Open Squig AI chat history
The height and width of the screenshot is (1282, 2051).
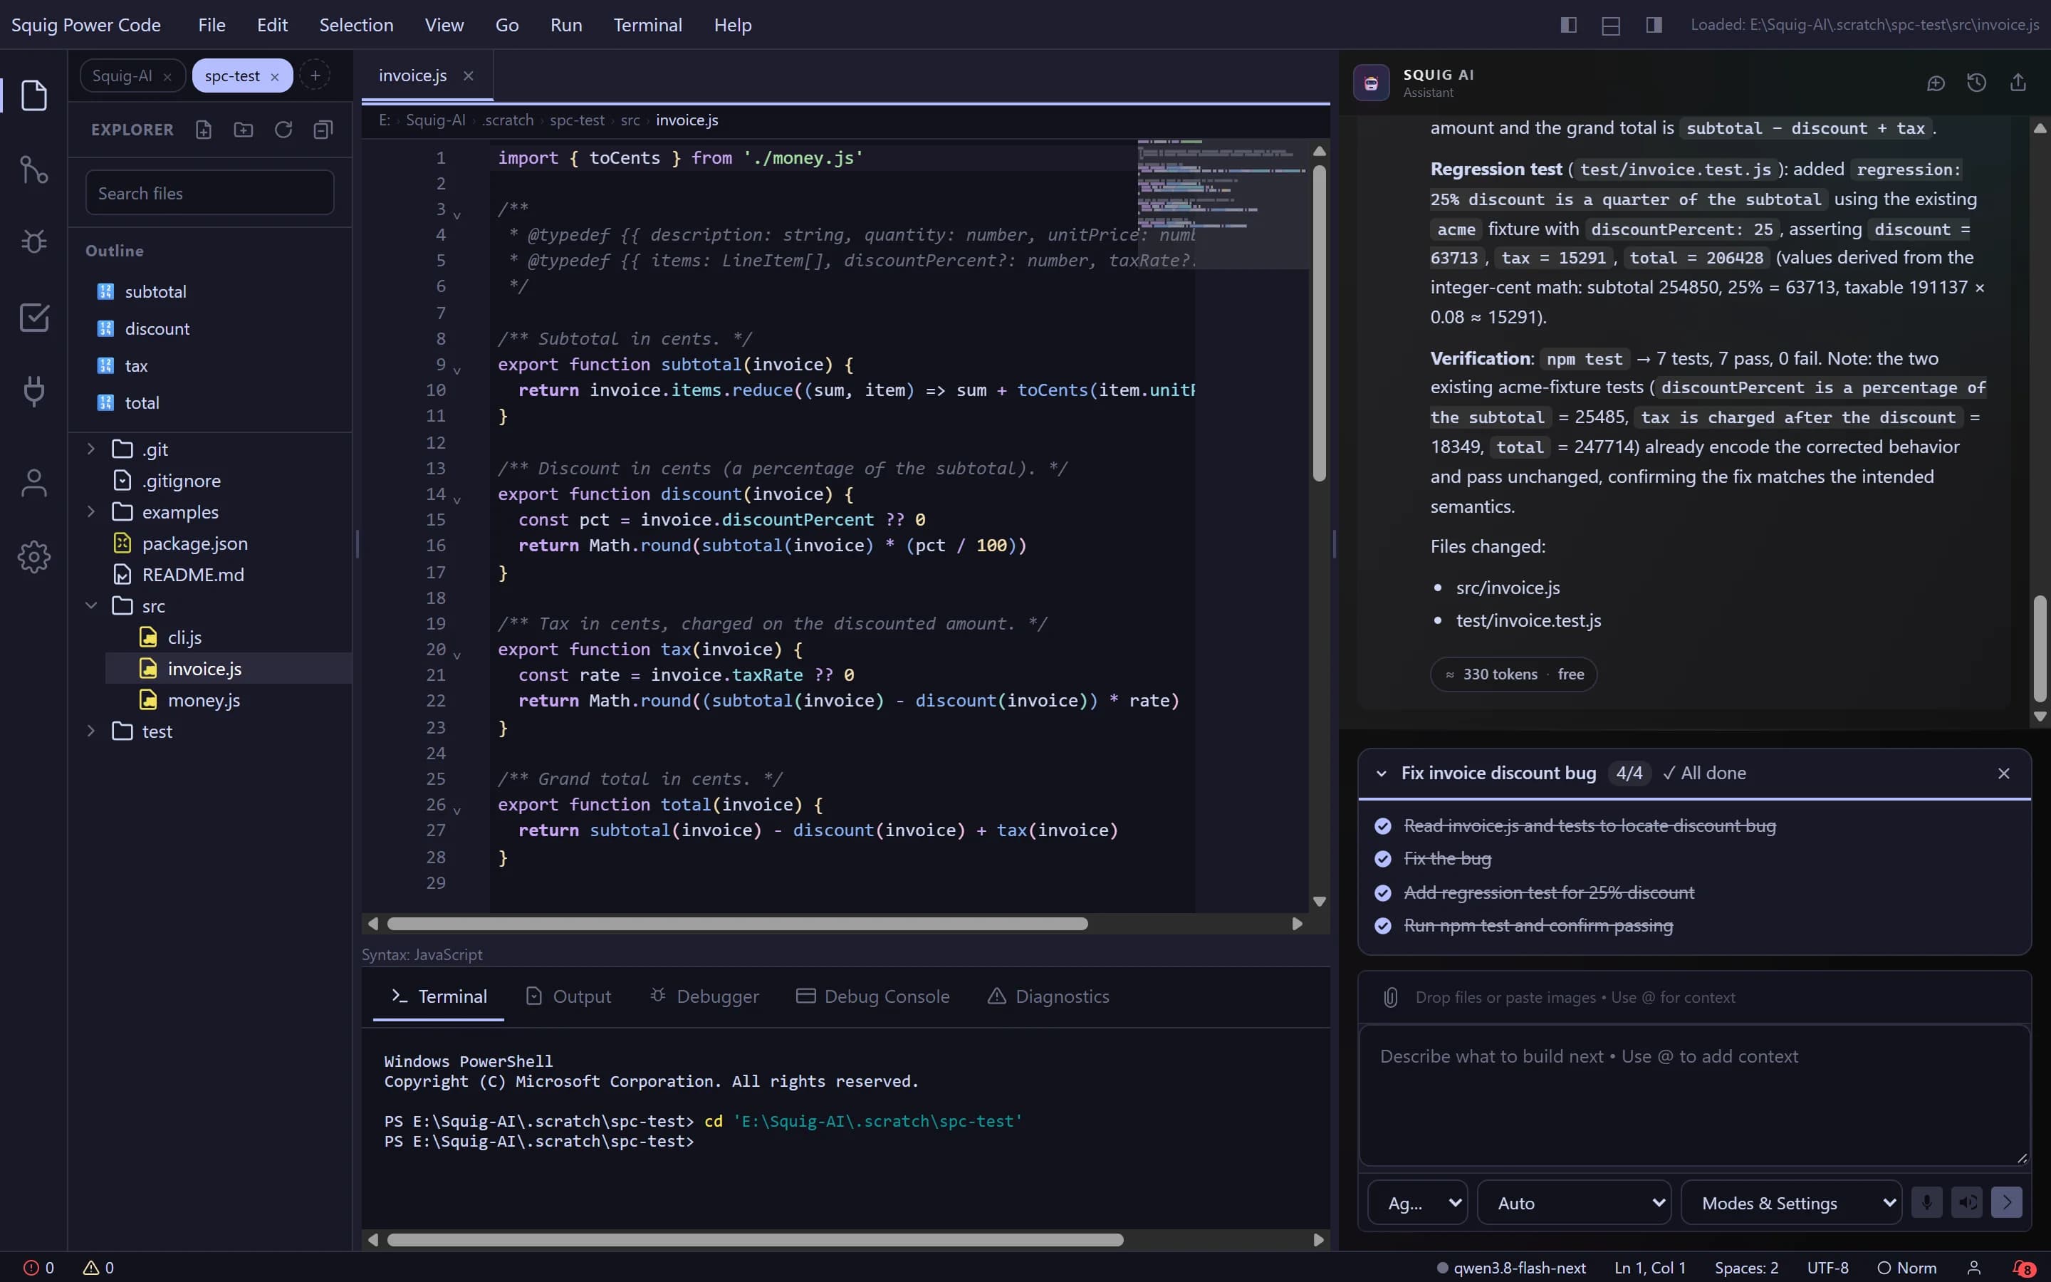[x=1976, y=83]
